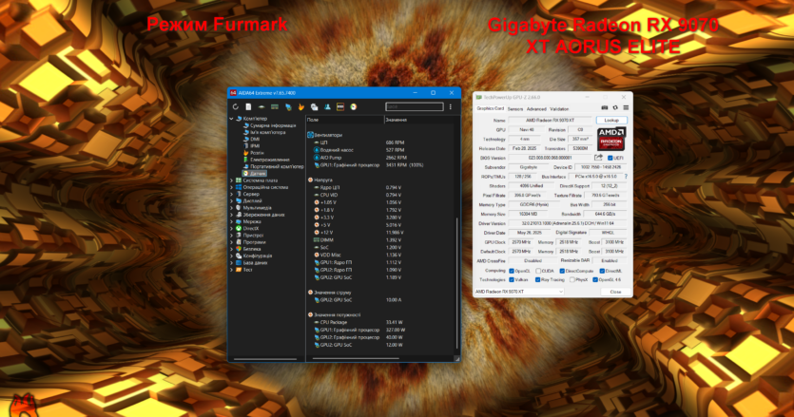Toggle the DirectCompute checkbox
The image size is (794, 417).
pyautogui.click(x=562, y=272)
